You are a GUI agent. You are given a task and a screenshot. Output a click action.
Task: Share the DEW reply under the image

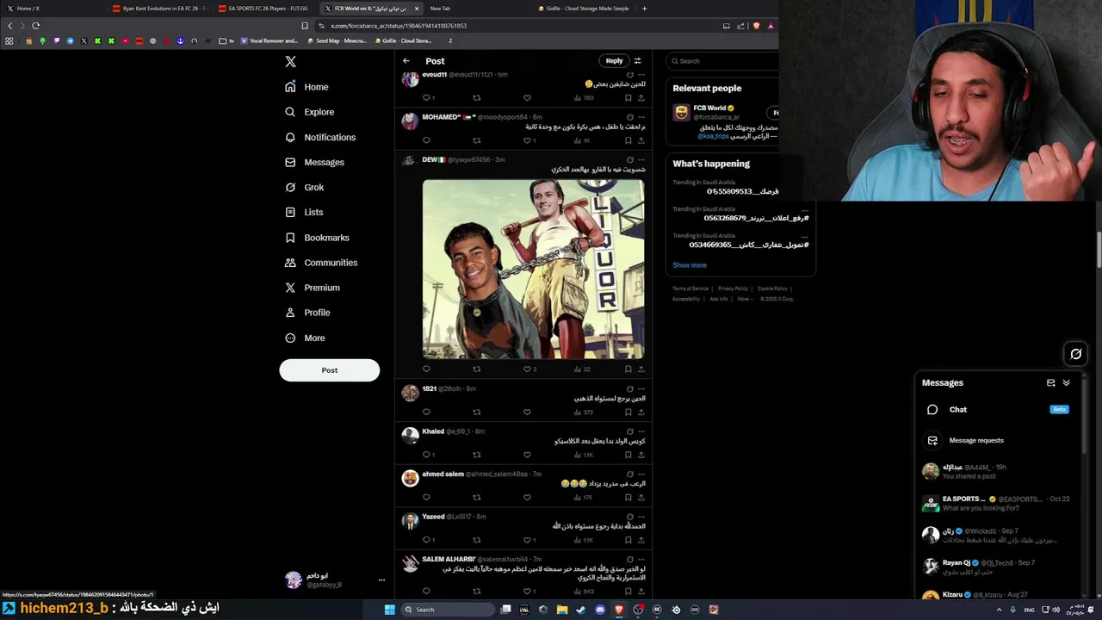tap(641, 369)
